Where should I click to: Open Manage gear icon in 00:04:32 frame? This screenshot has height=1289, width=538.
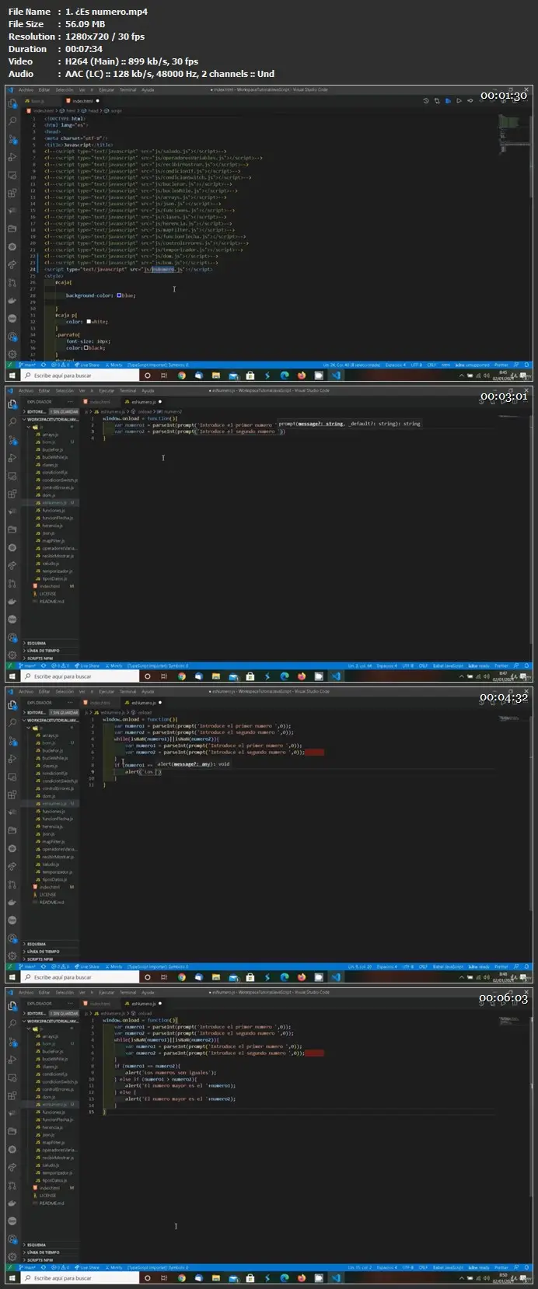tap(12, 955)
